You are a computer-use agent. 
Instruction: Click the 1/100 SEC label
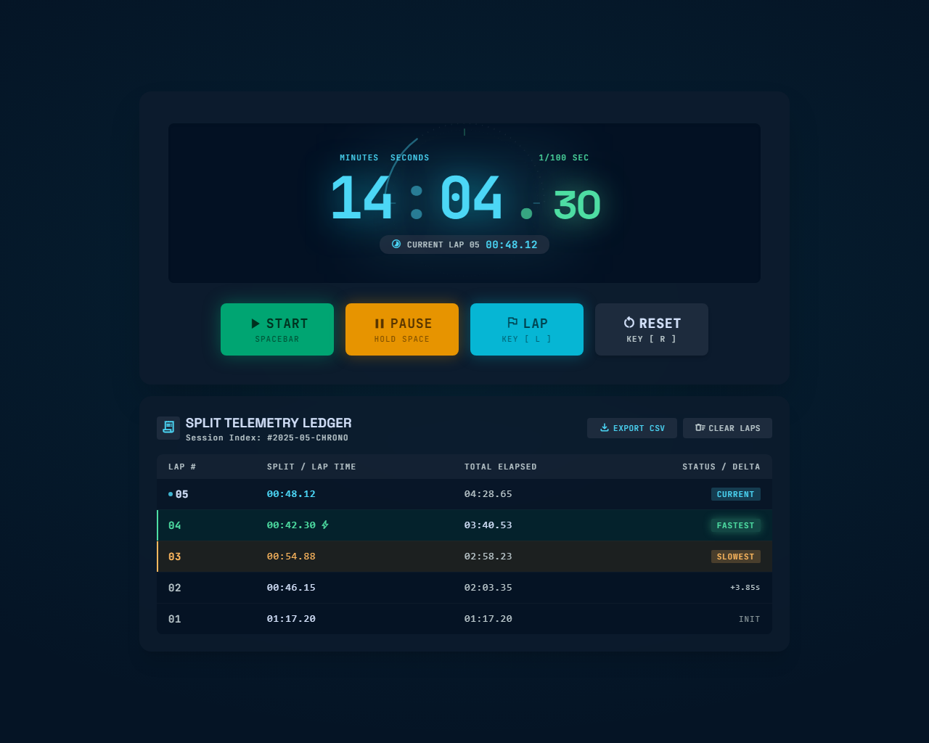click(564, 157)
